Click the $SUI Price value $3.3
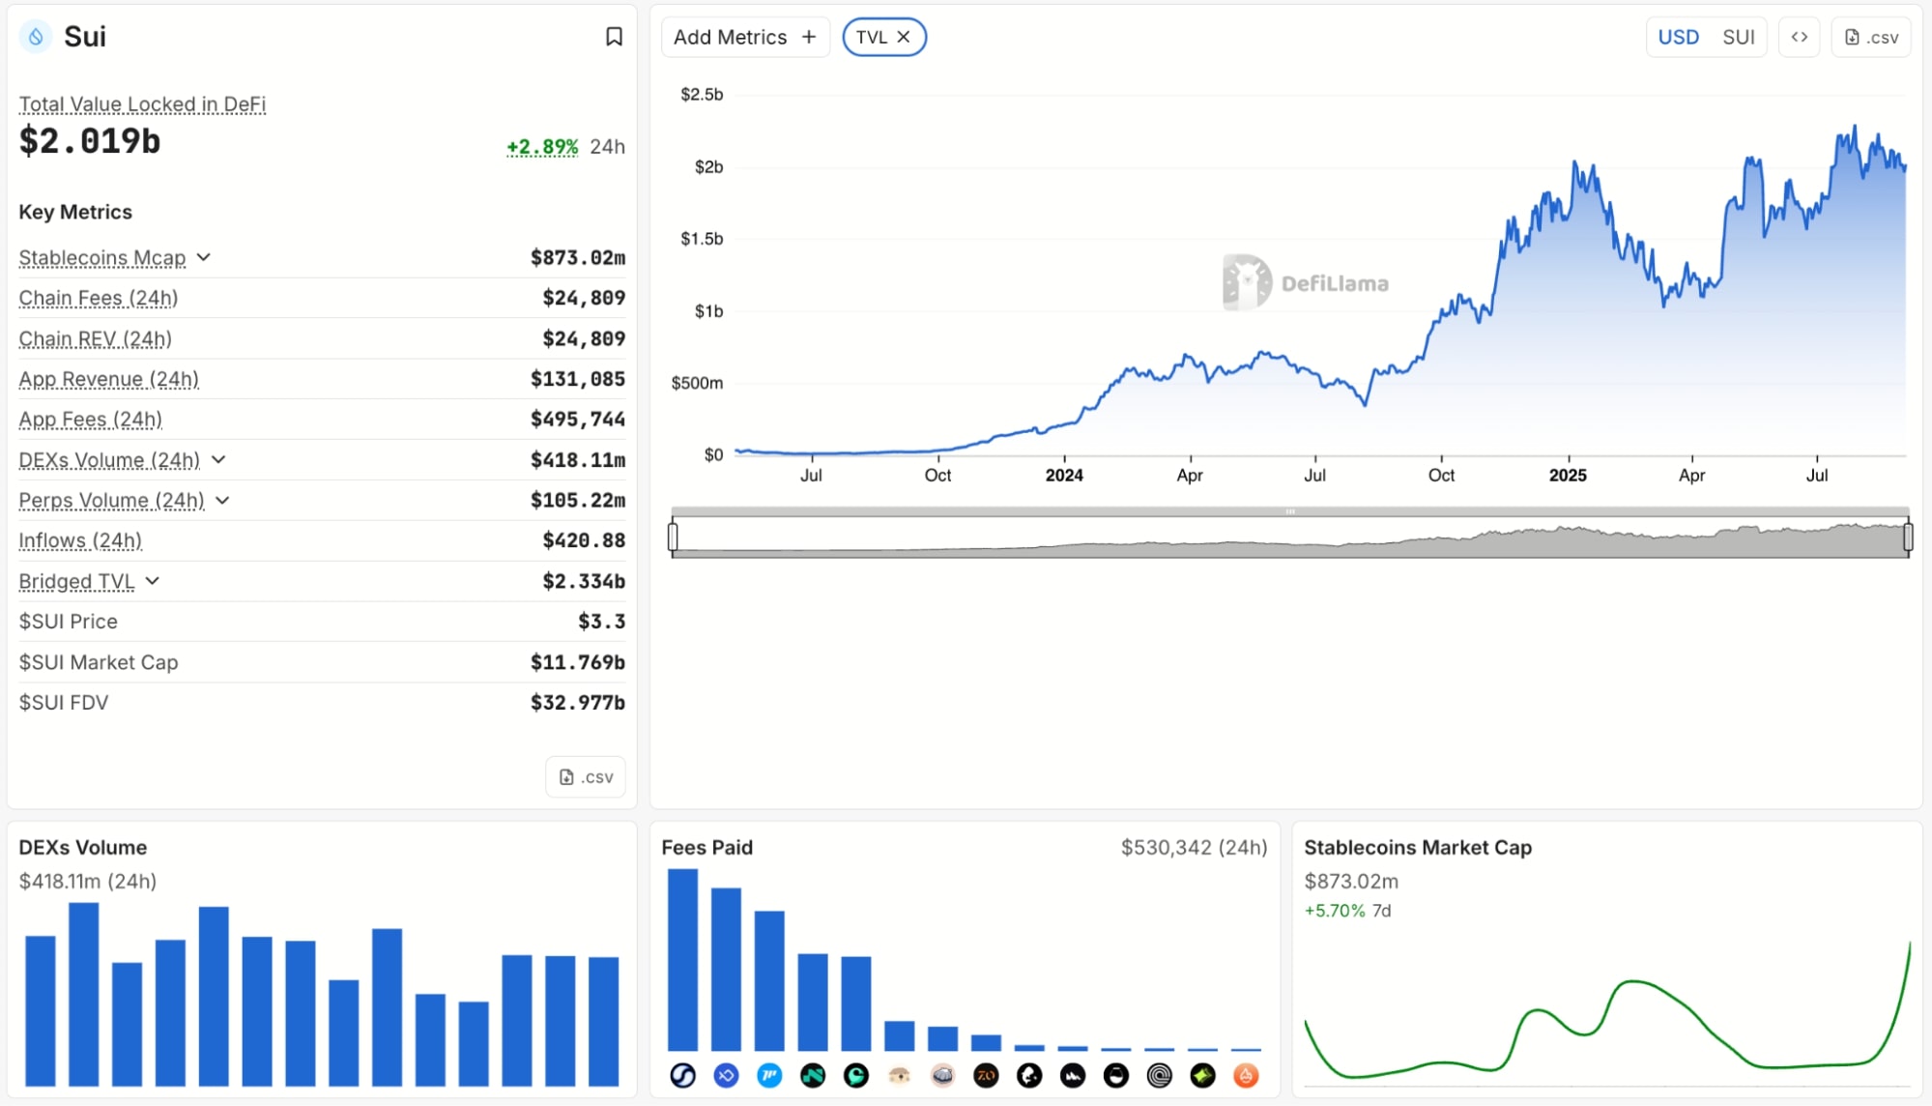 click(601, 622)
